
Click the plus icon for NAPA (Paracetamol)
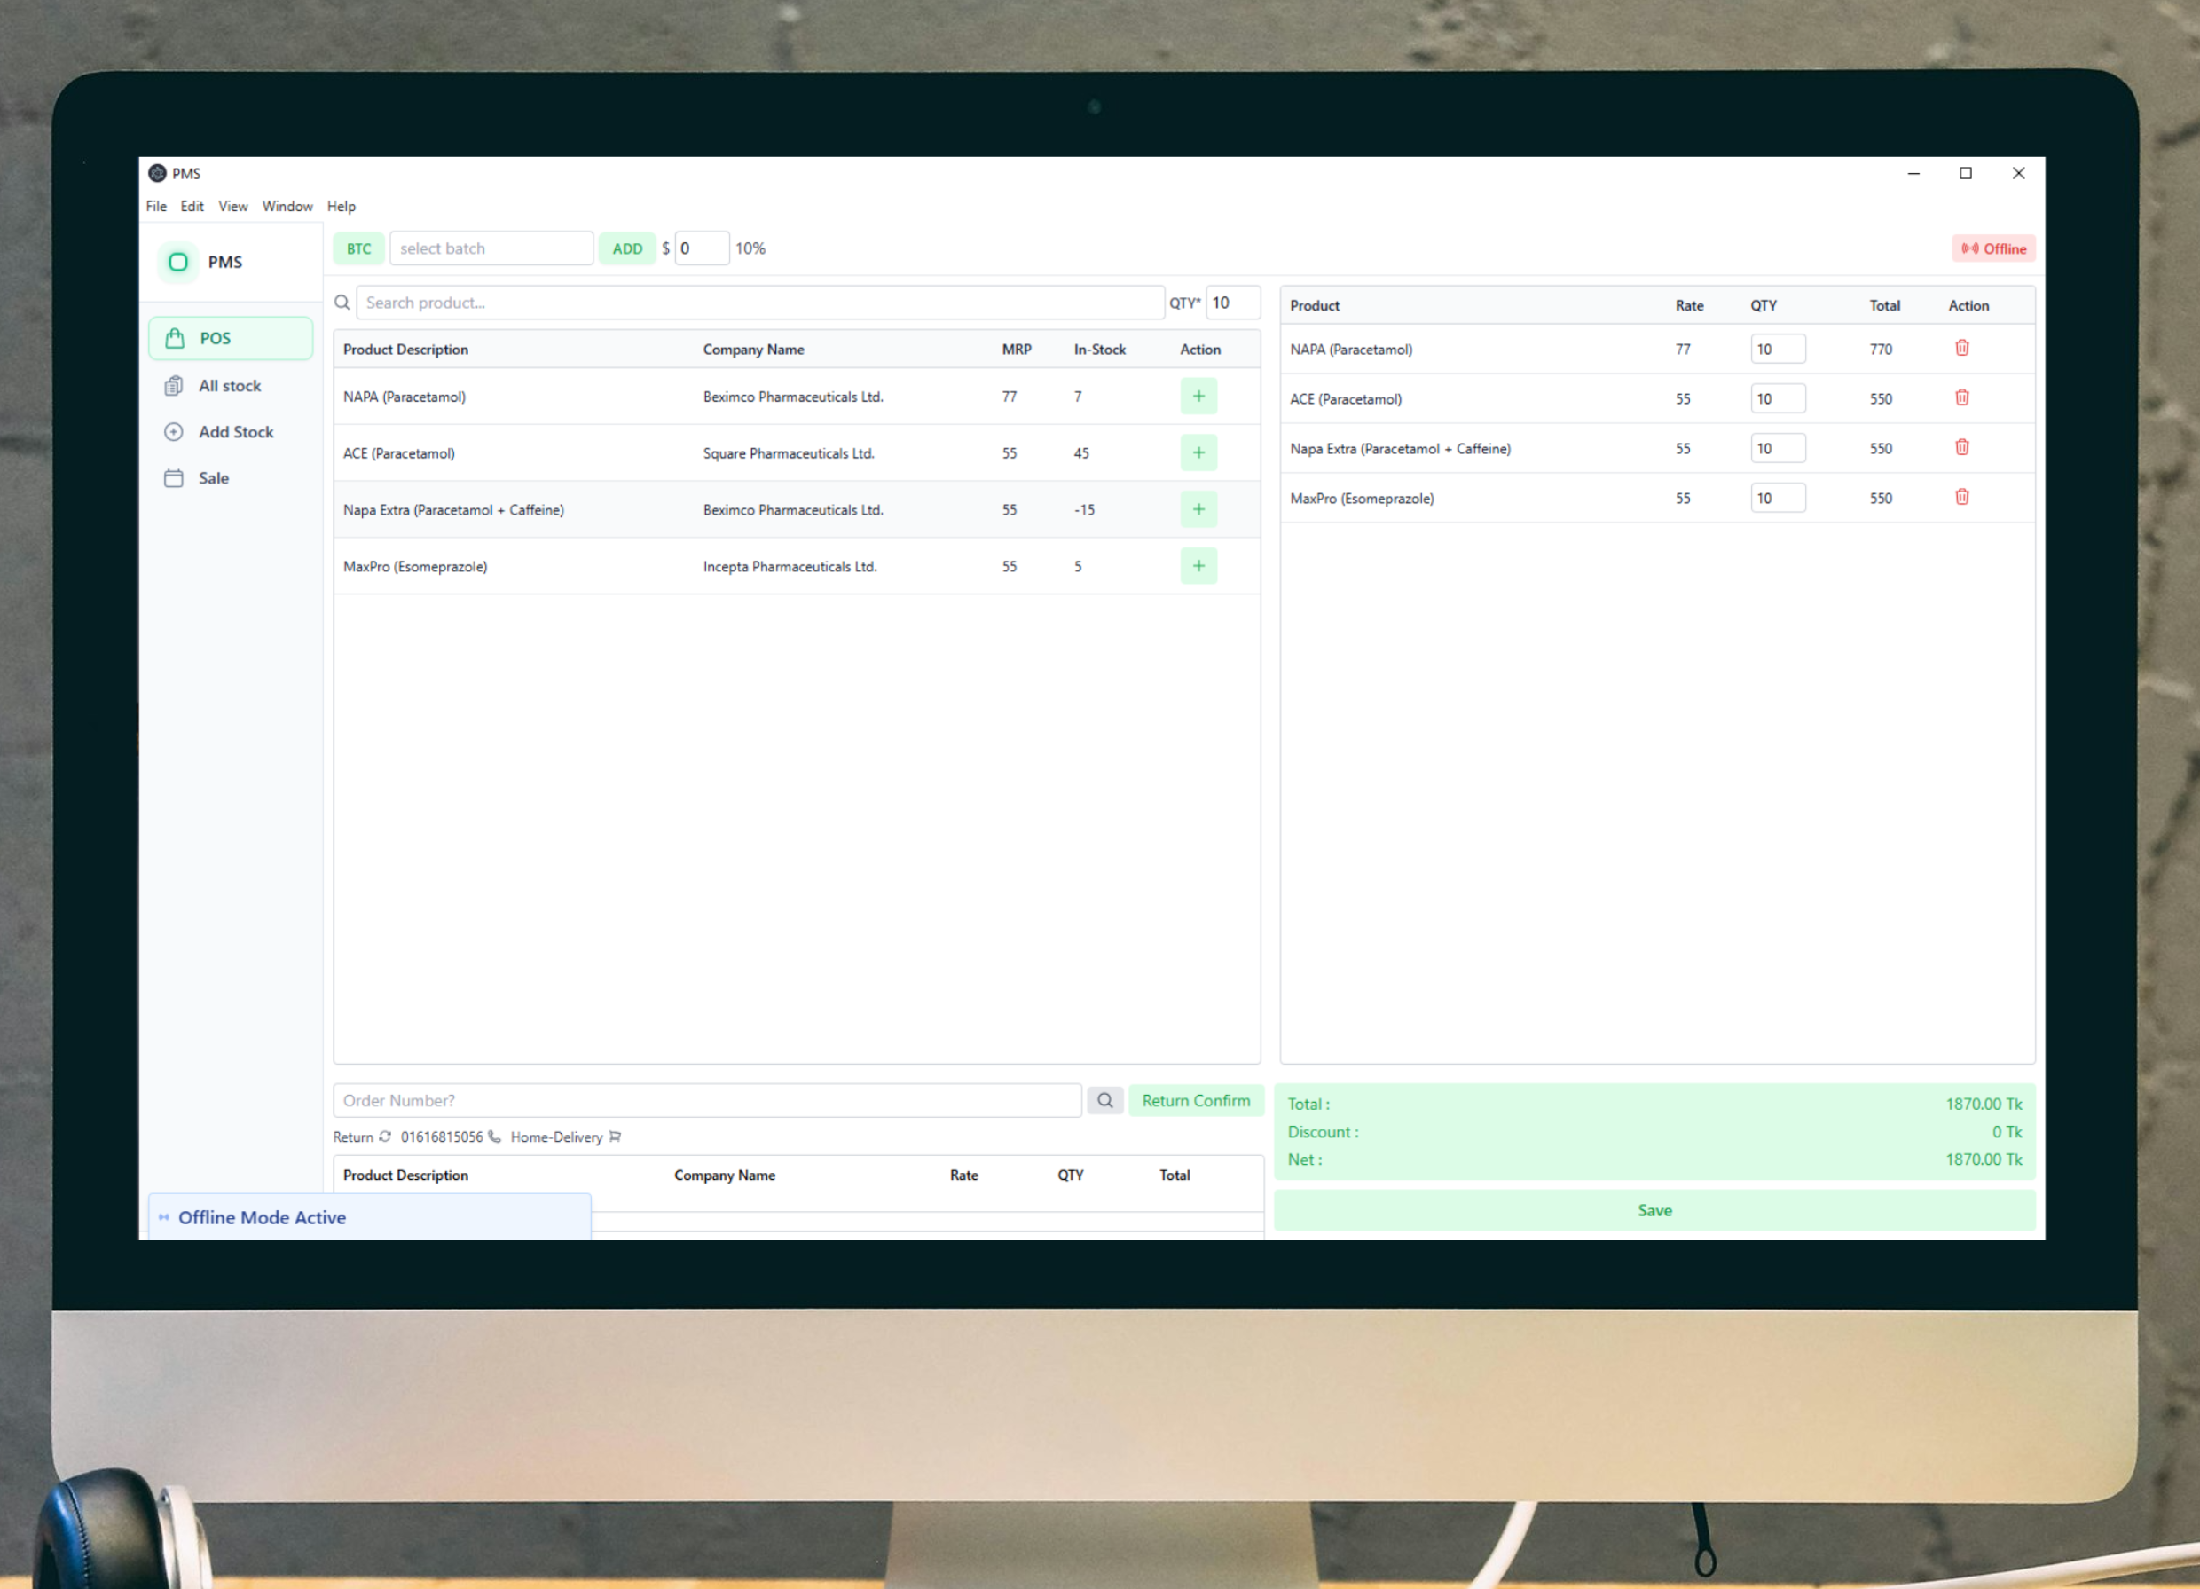(x=1198, y=396)
